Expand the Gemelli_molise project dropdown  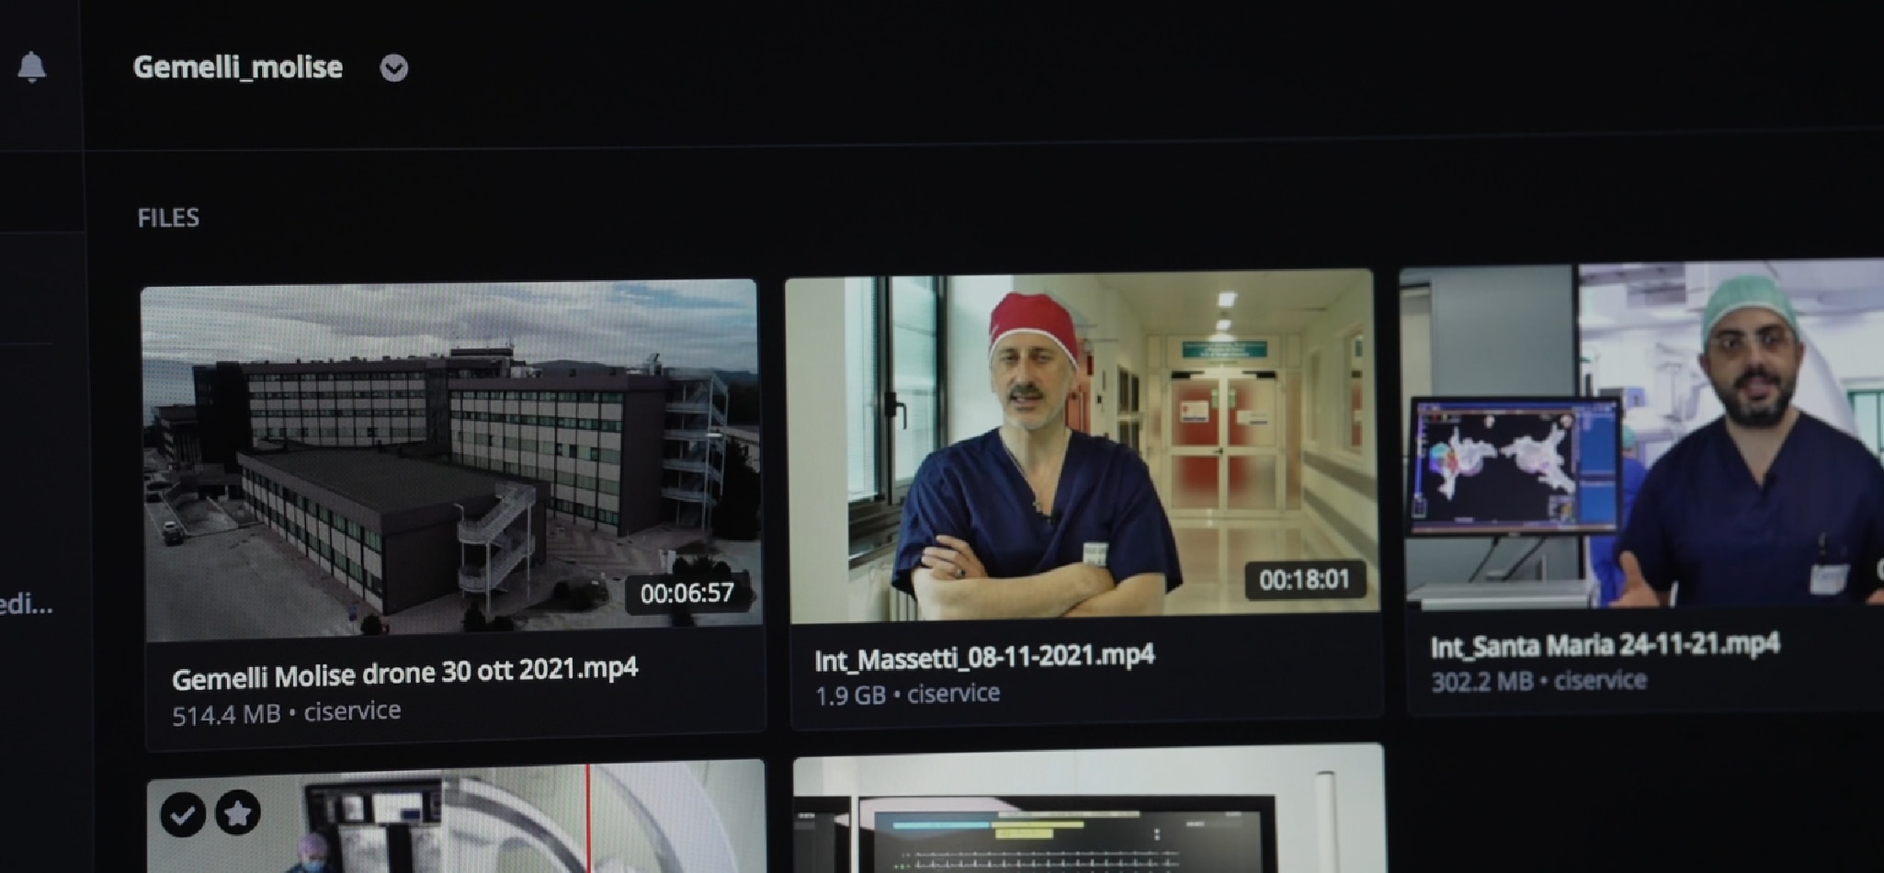coord(394,68)
